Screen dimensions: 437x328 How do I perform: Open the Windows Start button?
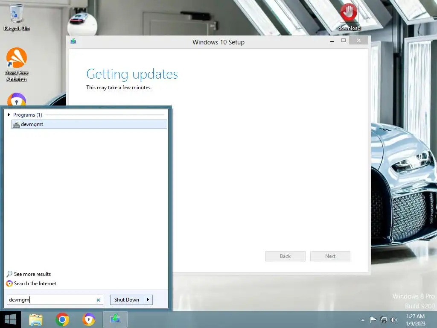tap(10, 319)
